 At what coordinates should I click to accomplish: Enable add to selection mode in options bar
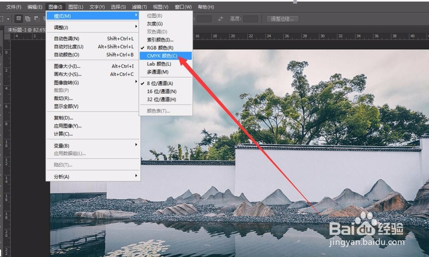(27, 18)
